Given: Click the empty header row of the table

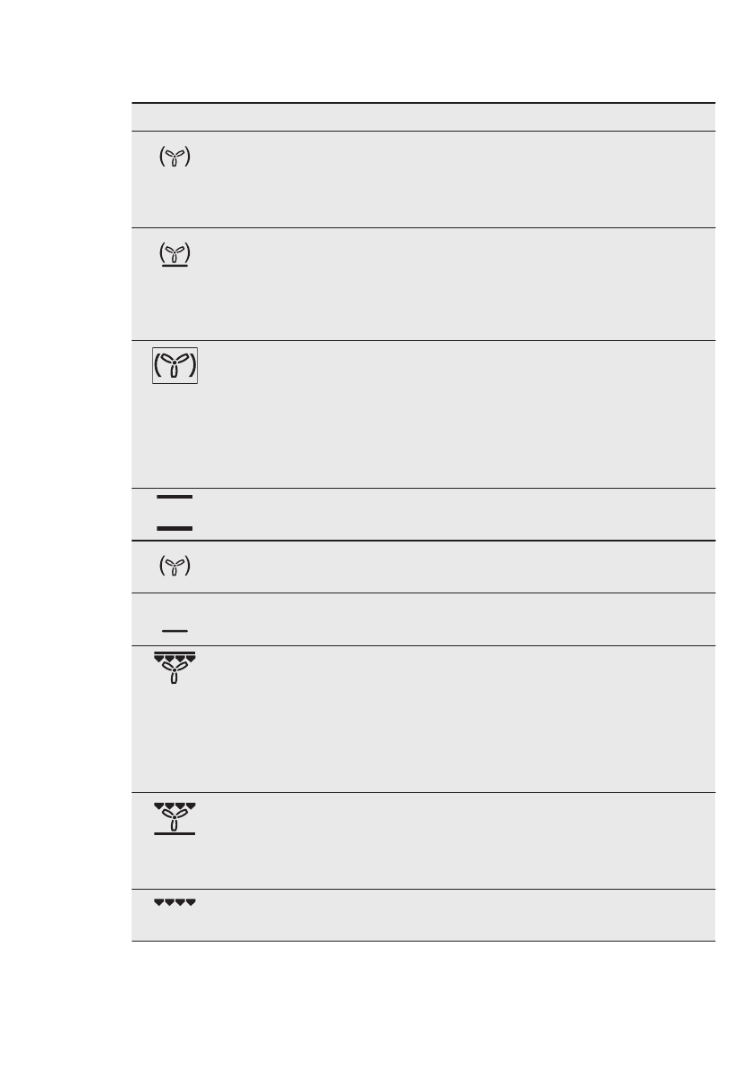Looking at the screenshot, I should point(423,117).
